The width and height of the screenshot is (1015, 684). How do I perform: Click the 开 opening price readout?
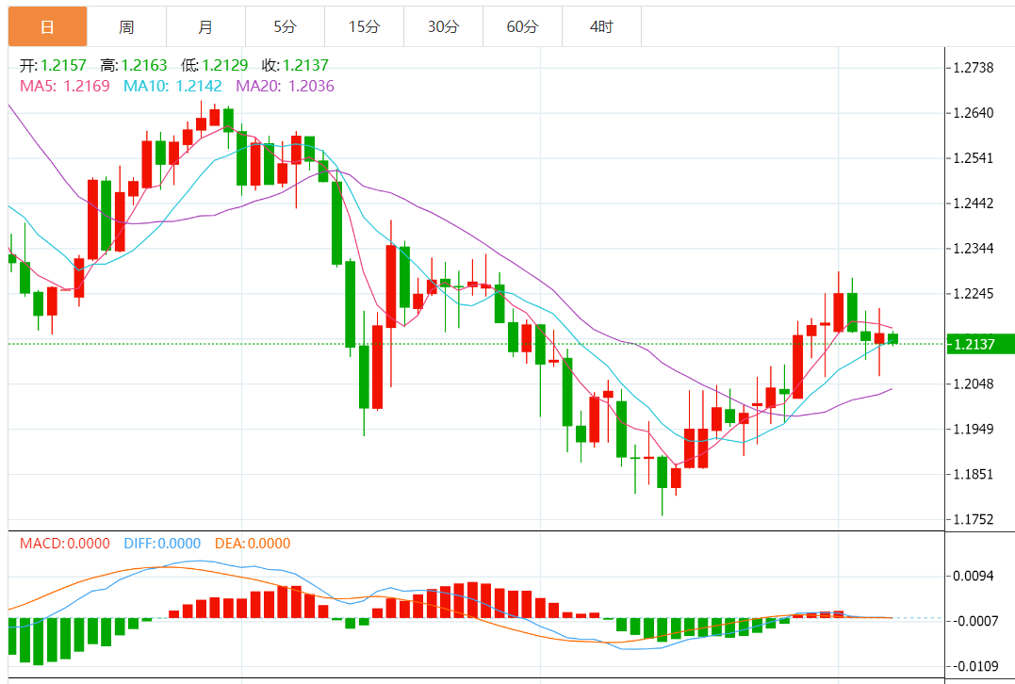click(53, 65)
